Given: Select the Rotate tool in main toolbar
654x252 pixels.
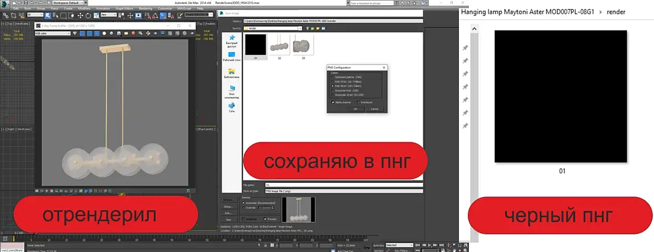Looking at the screenshot, I should (88, 16).
